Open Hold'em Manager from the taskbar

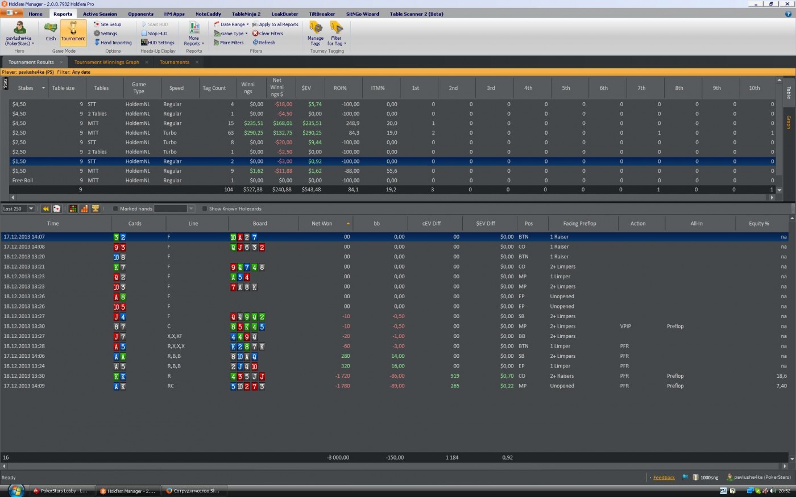pos(127,491)
